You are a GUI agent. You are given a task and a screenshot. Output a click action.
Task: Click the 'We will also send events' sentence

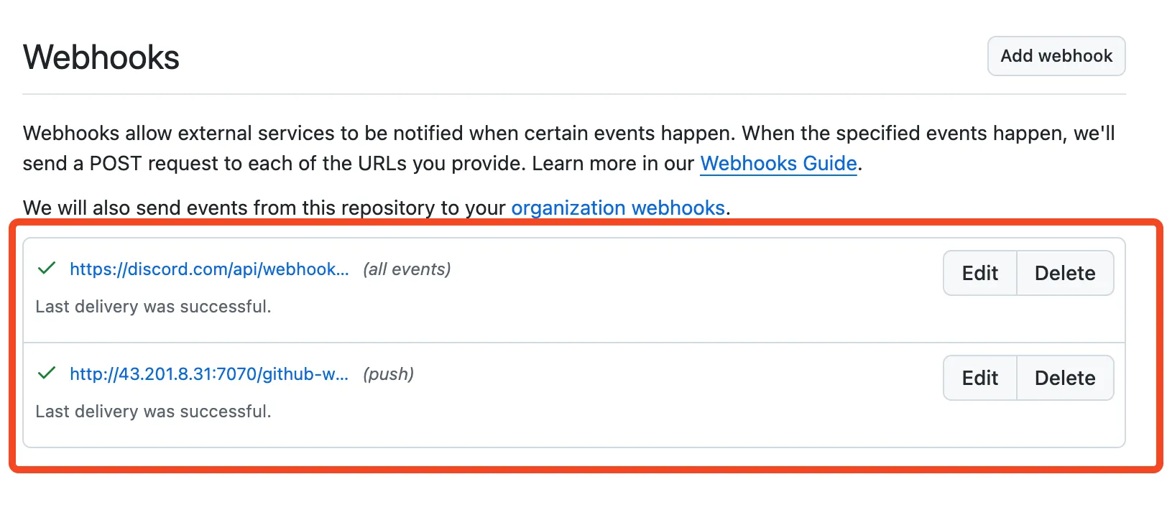click(377, 208)
